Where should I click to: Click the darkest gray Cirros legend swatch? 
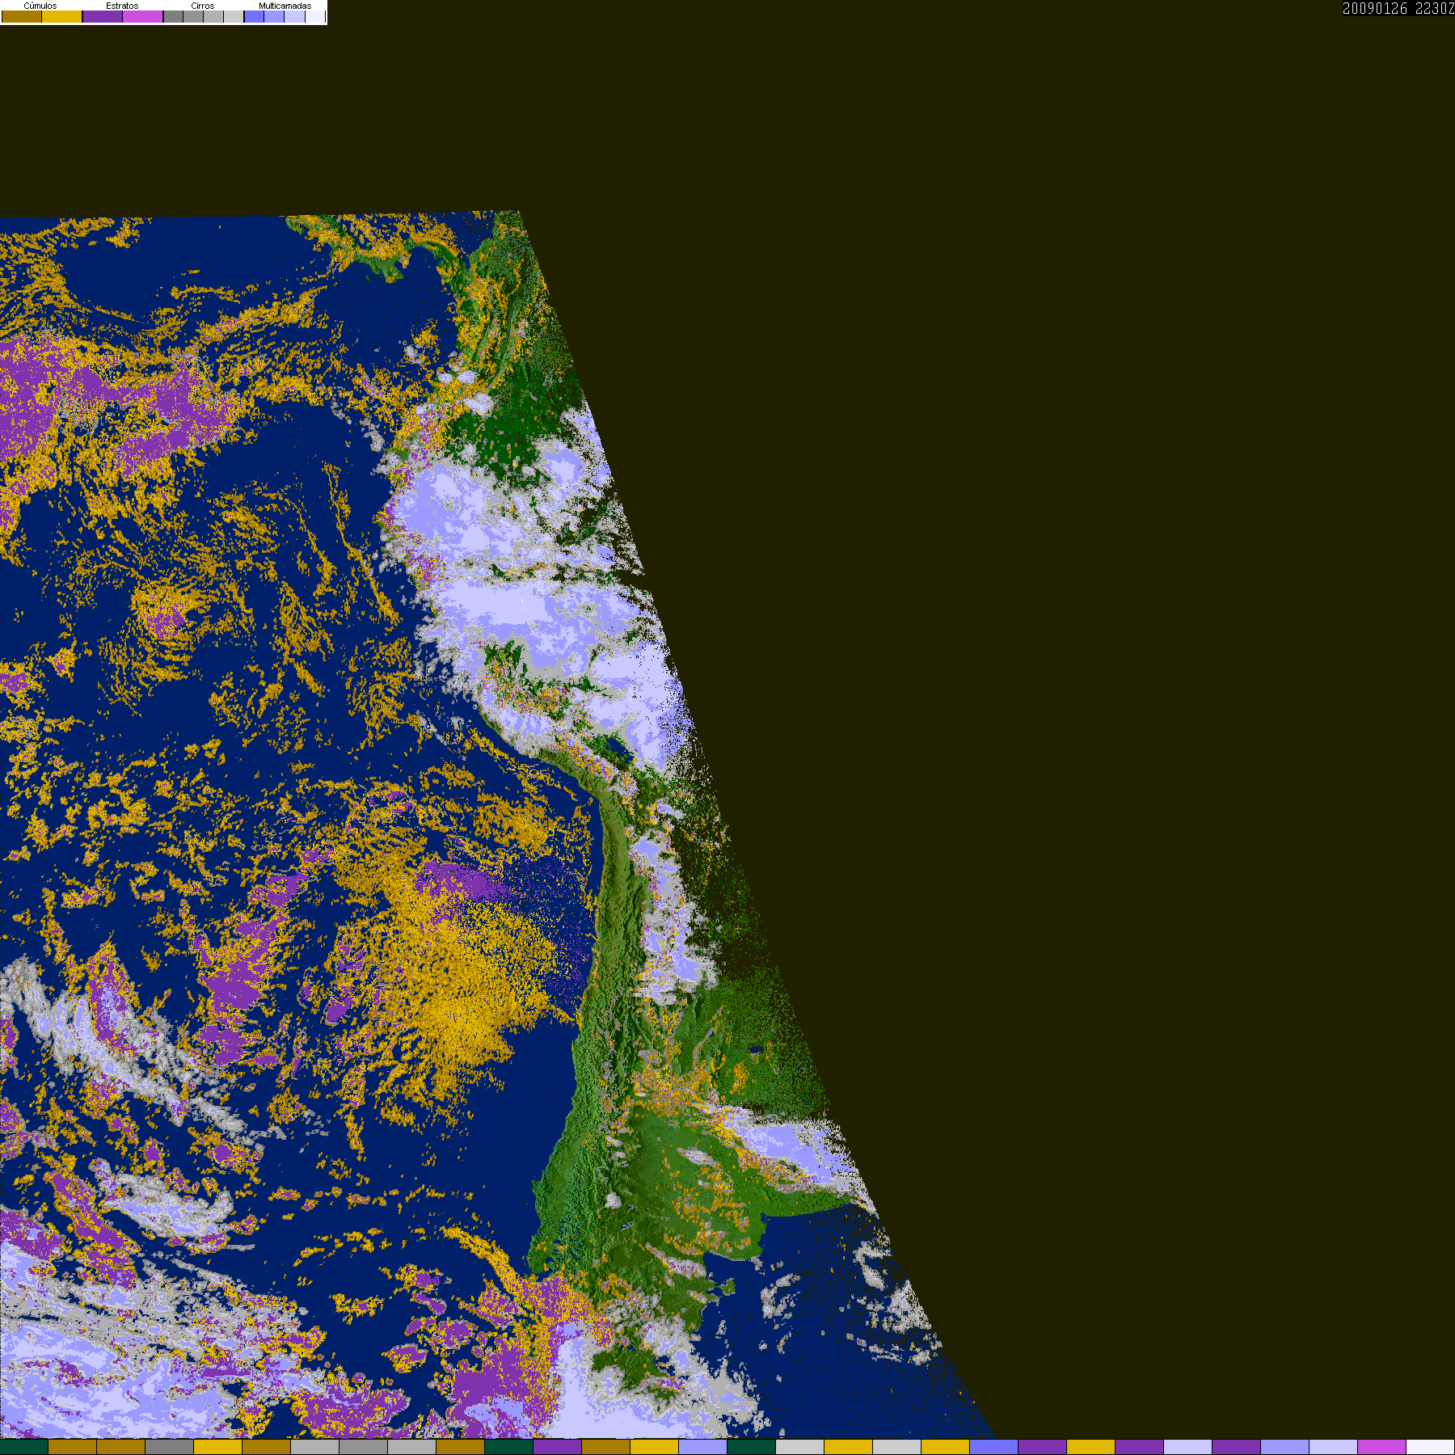coord(173,16)
